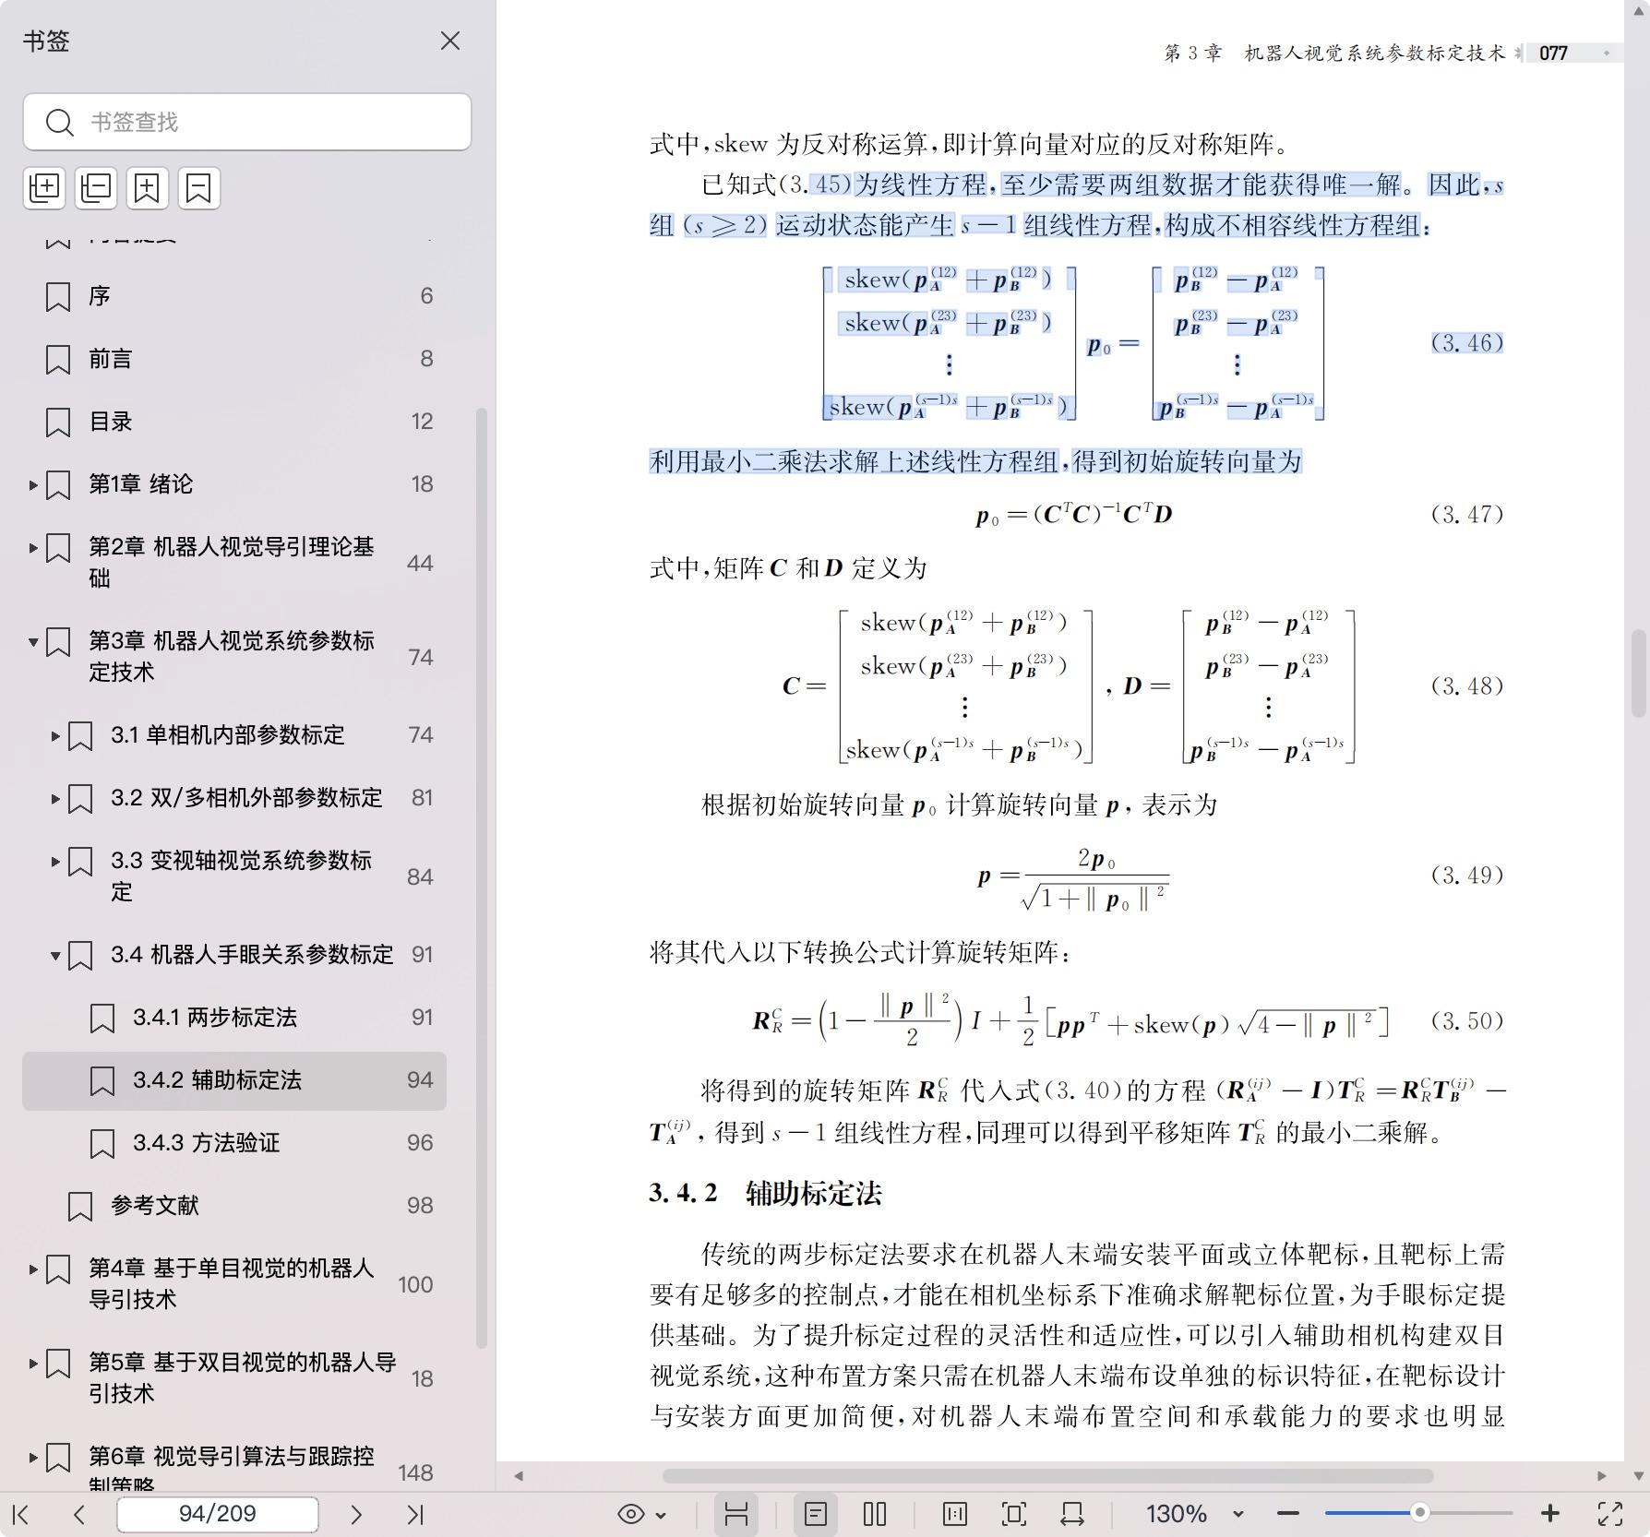The height and width of the screenshot is (1537, 1650).
Task: Enter fullscreen mode icon
Action: click(x=1610, y=1514)
